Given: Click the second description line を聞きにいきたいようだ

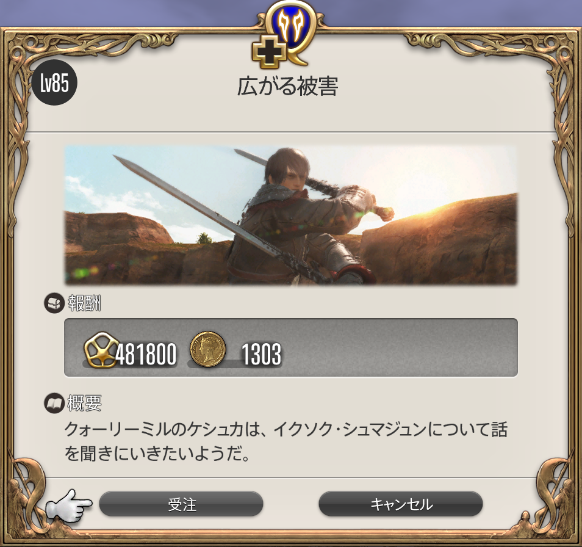Looking at the screenshot, I should (157, 454).
